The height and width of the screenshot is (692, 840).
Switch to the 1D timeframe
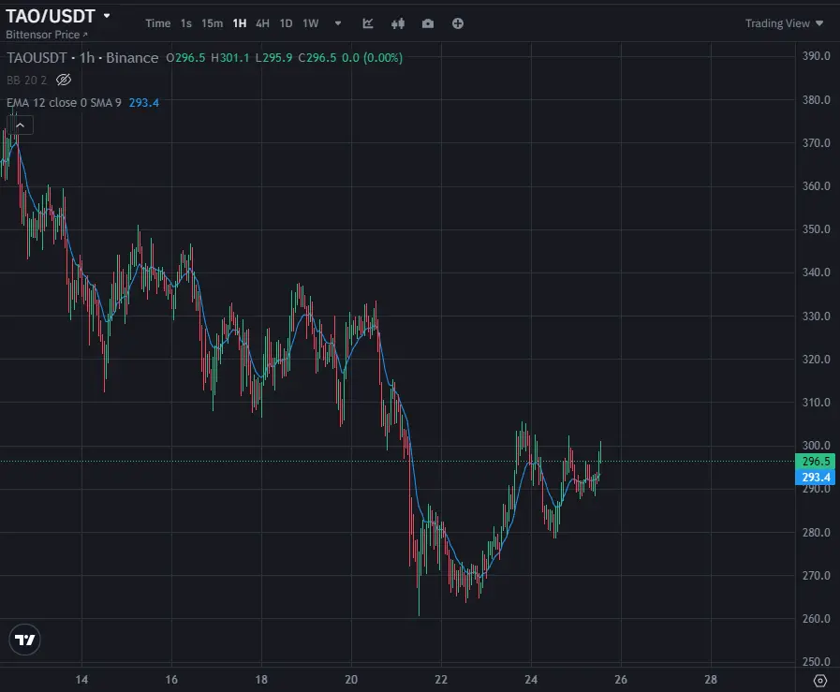[287, 23]
